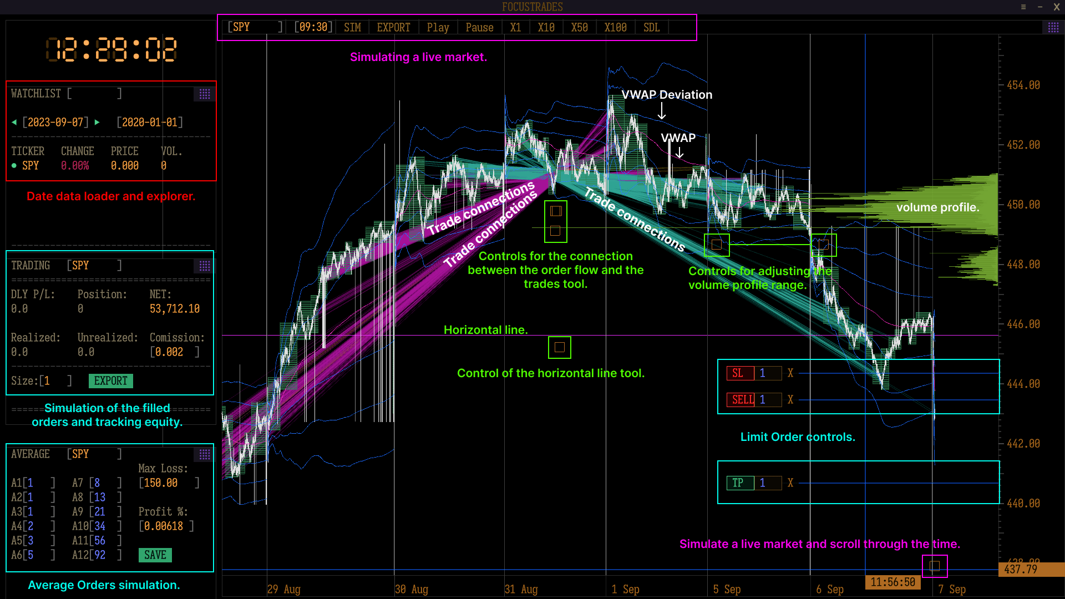Open the grid icon at the chart's top right
The image size is (1065, 599).
point(1053,27)
